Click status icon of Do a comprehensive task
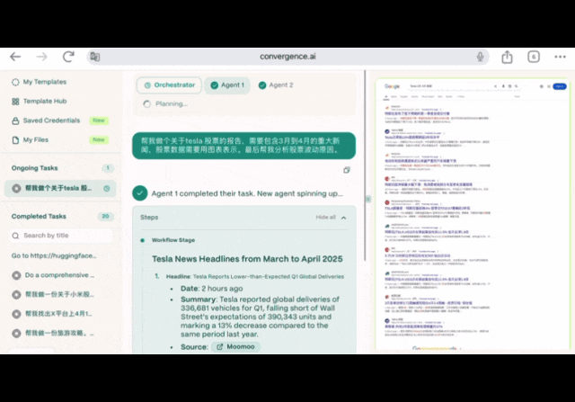This screenshot has width=575, height=402. (x=16, y=275)
